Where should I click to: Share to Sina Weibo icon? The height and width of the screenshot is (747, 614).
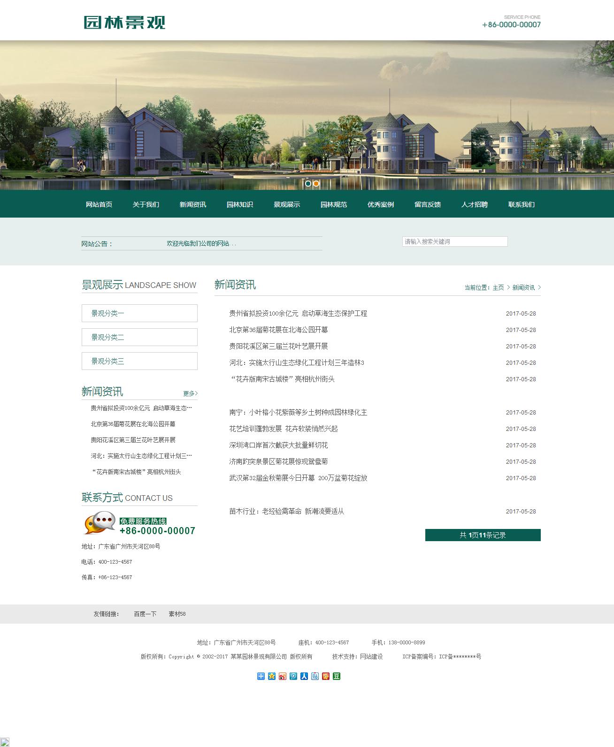click(283, 676)
